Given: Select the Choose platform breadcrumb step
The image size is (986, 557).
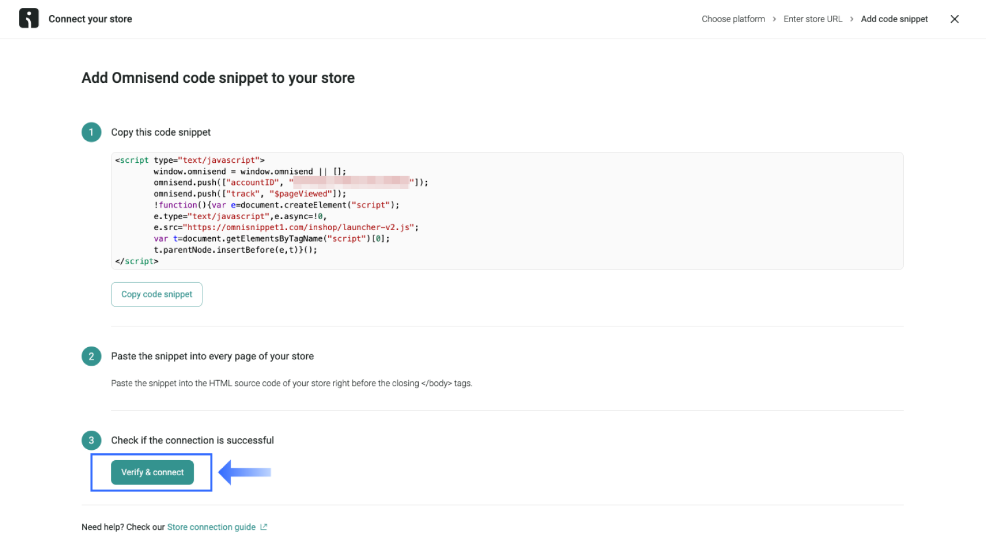Looking at the screenshot, I should point(733,19).
